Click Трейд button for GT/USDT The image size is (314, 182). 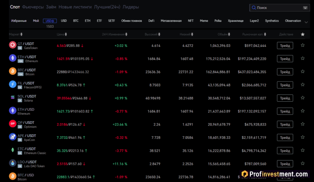(x=285, y=45)
